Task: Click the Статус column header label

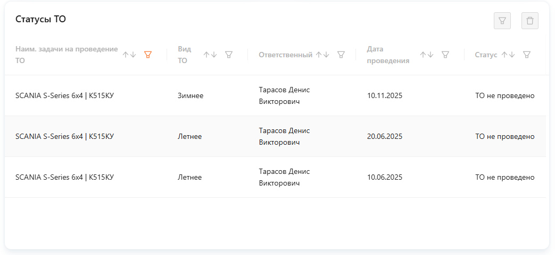Action: click(486, 55)
